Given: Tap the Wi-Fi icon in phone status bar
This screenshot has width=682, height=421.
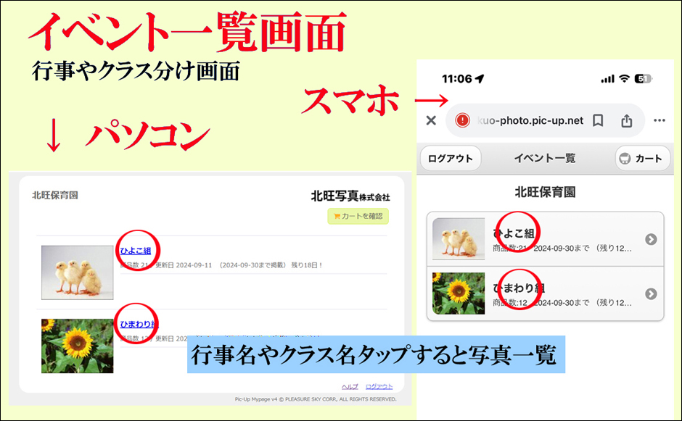Looking at the screenshot, I should [623, 78].
